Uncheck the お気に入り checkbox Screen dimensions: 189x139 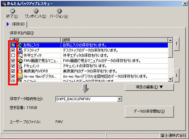(x=13, y=45)
